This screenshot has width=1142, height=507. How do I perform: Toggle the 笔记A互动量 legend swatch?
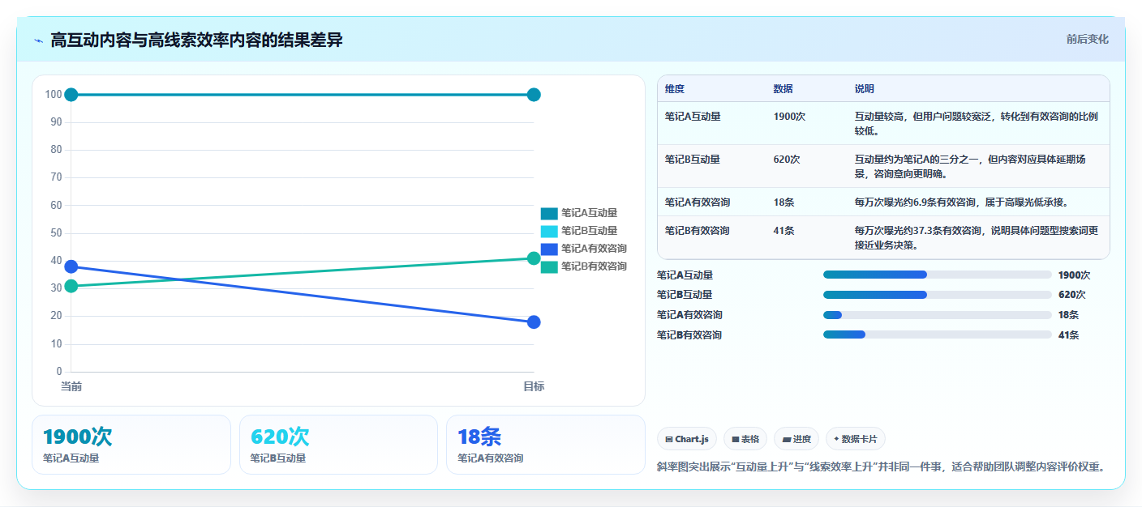tap(549, 214)
